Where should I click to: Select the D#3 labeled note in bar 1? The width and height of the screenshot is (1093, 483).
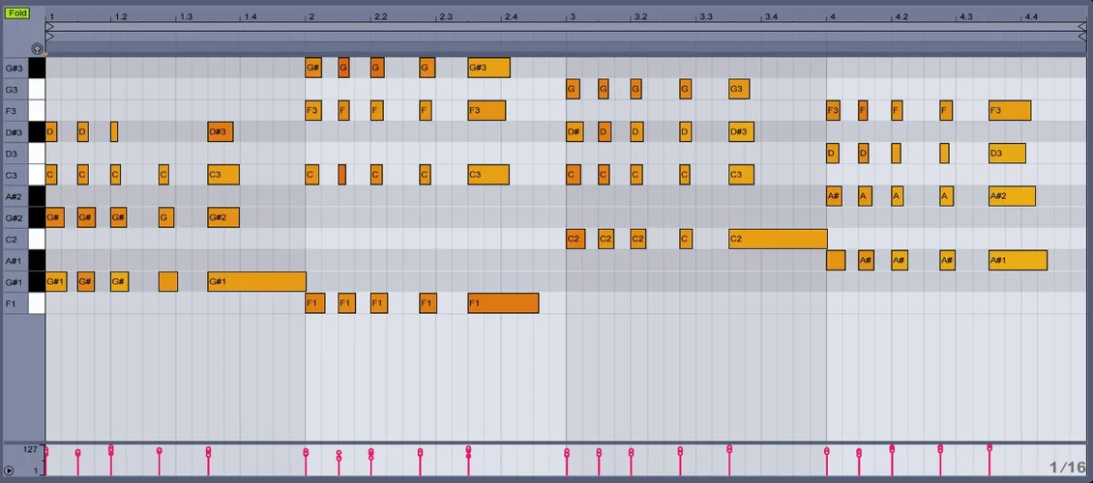pyautogui.click(x=221, y=131)
